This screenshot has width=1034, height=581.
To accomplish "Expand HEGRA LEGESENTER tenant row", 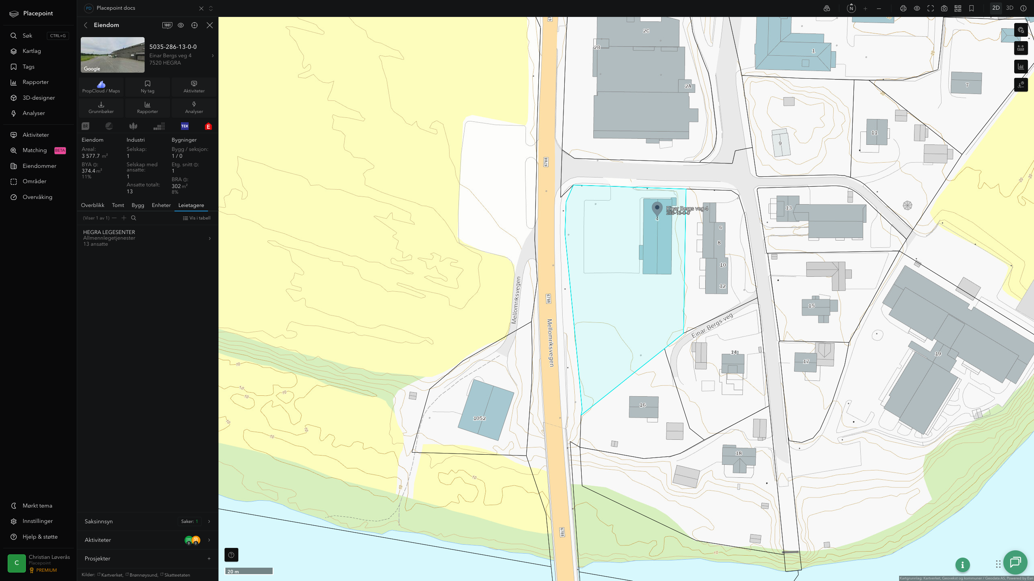I will point(147,238).
